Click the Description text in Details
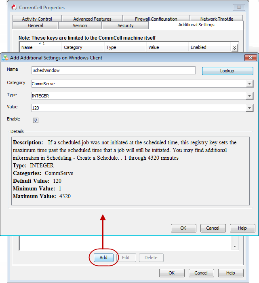Image resolution: width=259 pixels, height=283 pixels. coord(124,150)
